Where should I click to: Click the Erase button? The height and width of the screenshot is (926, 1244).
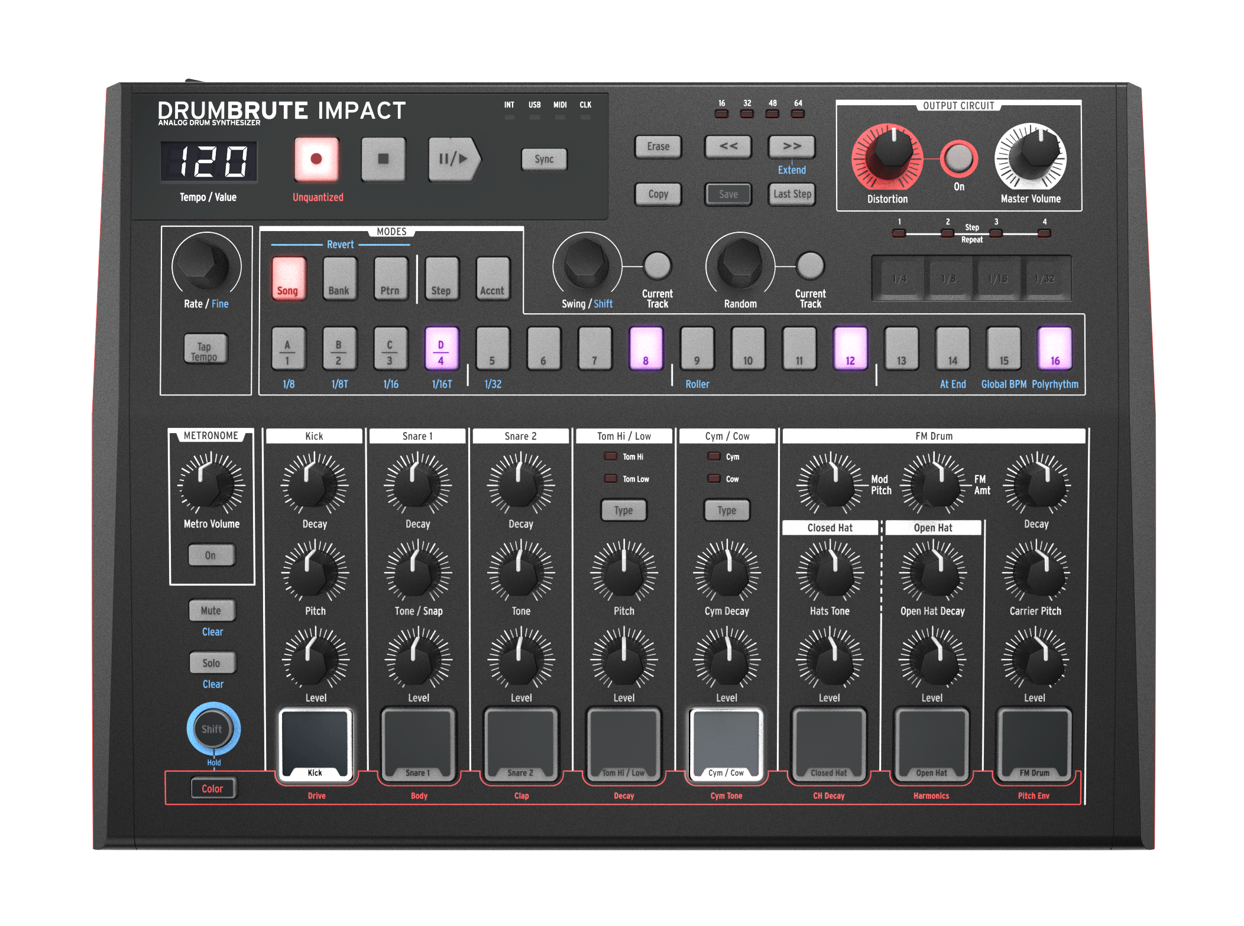tap(658, 147)
